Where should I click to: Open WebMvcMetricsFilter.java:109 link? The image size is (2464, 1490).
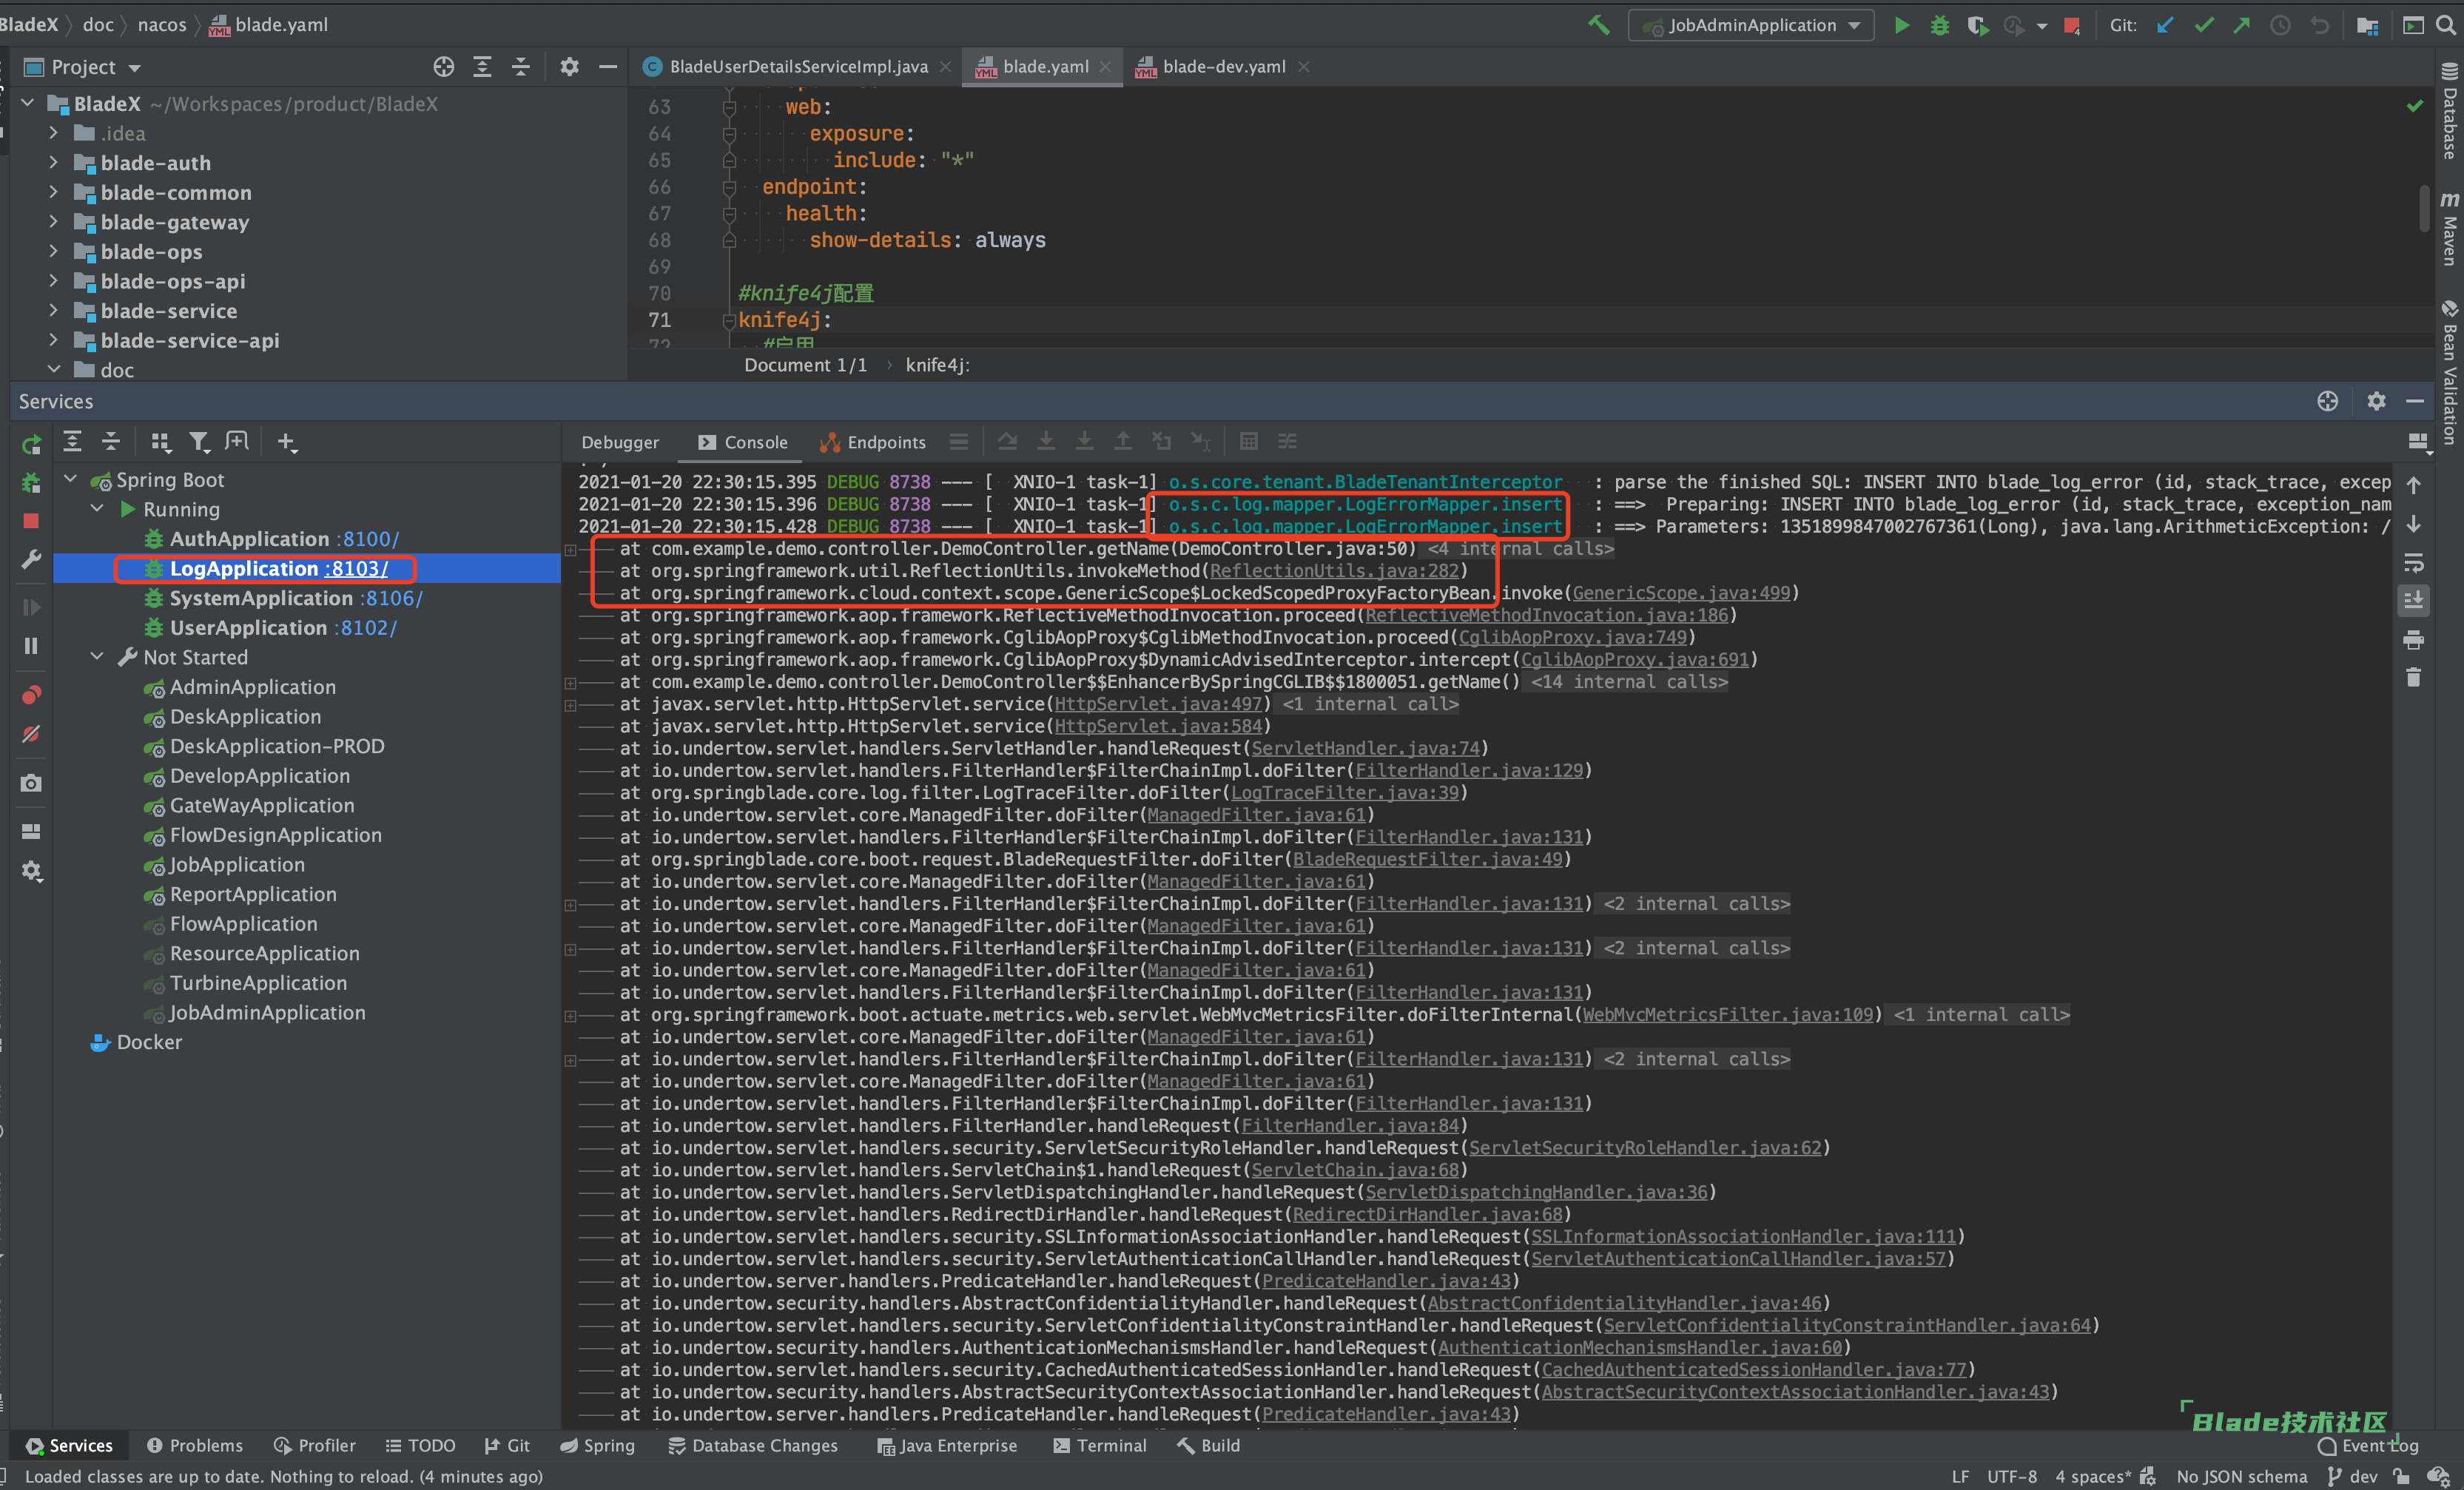pyautogui.click(x=1727, y=1015)
